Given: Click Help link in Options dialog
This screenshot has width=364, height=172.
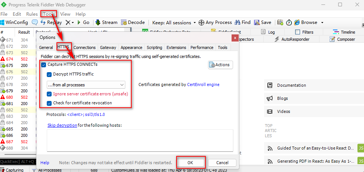Looking at the screenshot, I should point(45,163).
